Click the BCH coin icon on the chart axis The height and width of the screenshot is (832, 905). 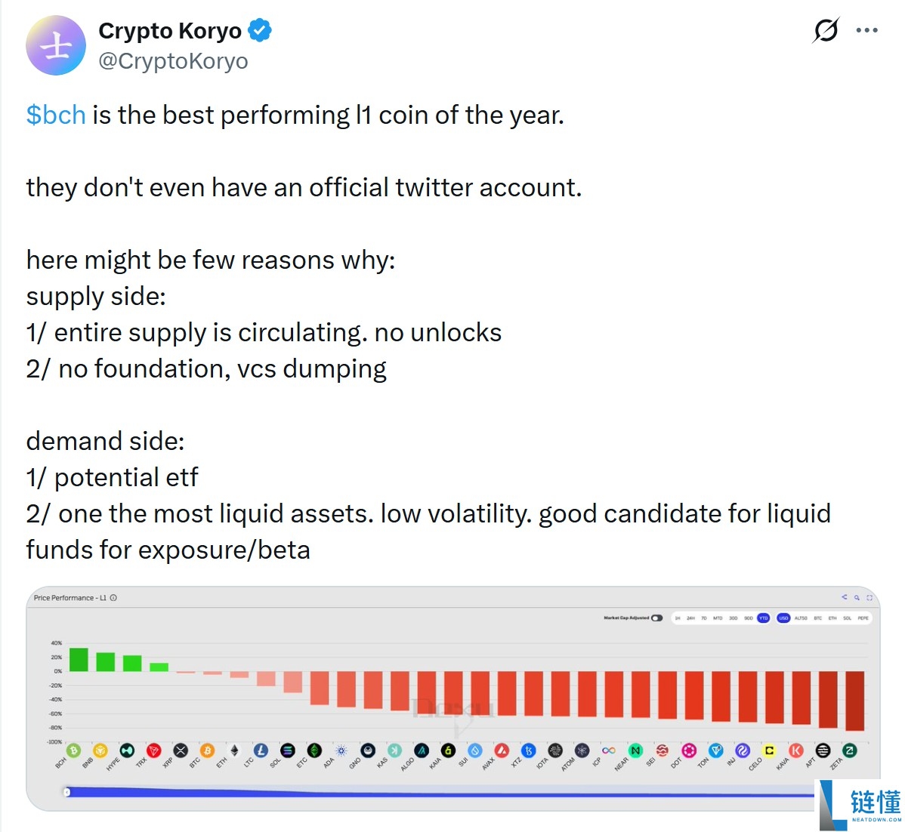click(x=73, y=750)
